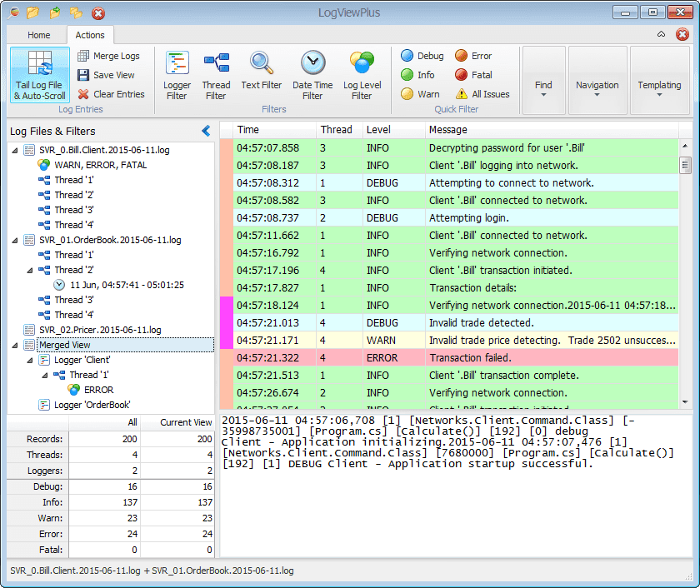The image size is (700, 588).
Task: Click the raw log entry detail text
Action: (447, 442)
